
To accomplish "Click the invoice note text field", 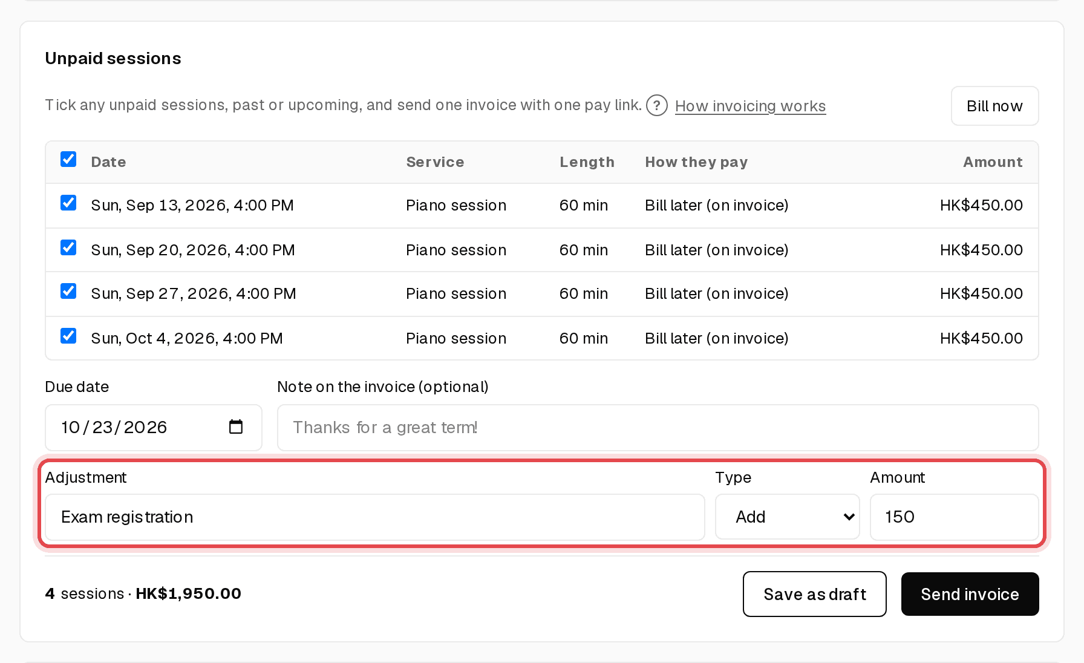I will (658, 428).
